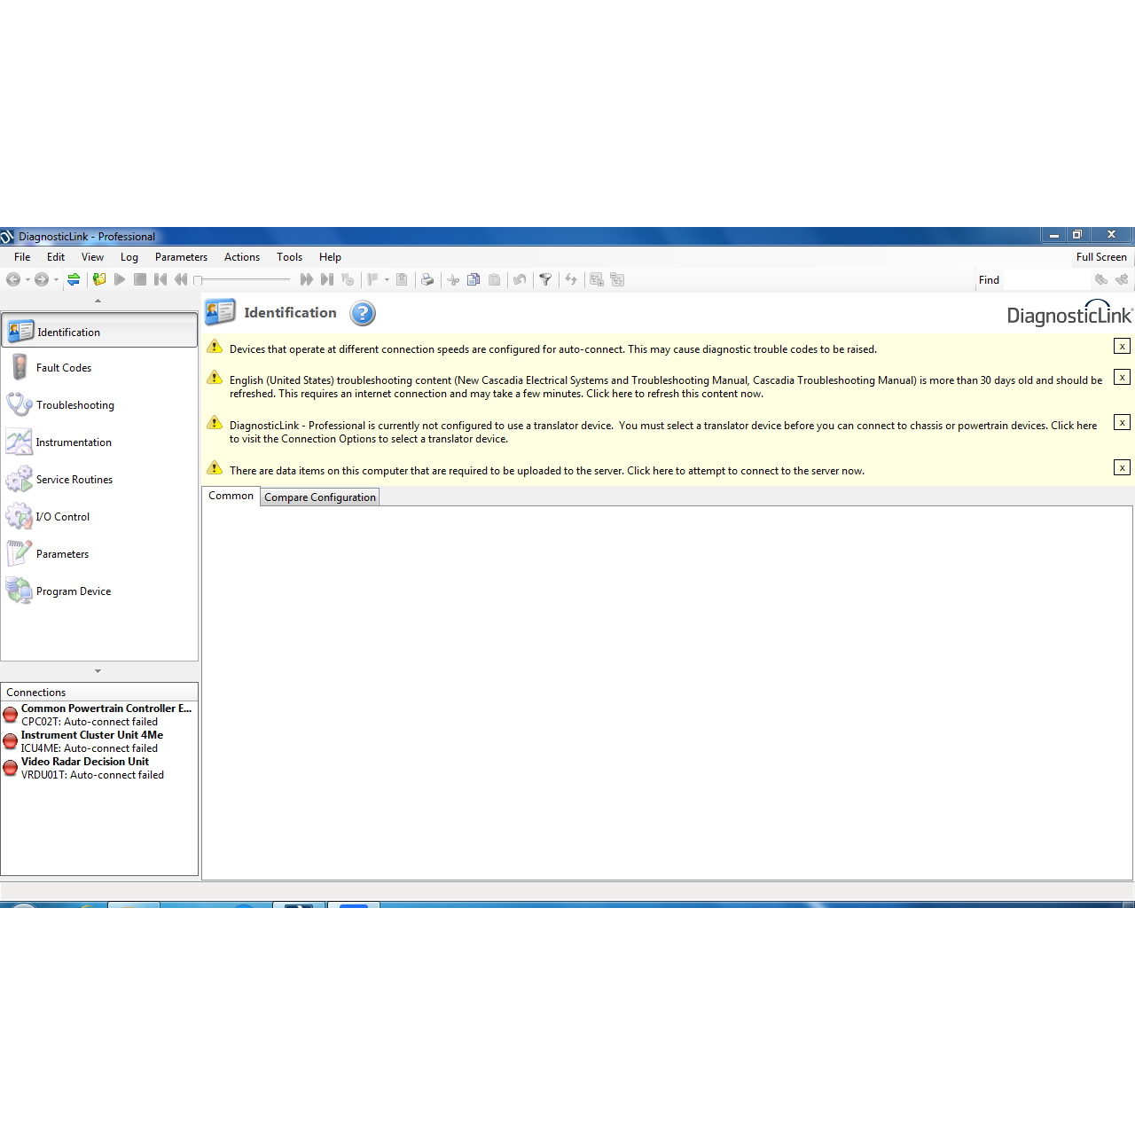Click the Full Screen button
The height and width of the screenshot is (1135, 1135).
pos(1101,257)
